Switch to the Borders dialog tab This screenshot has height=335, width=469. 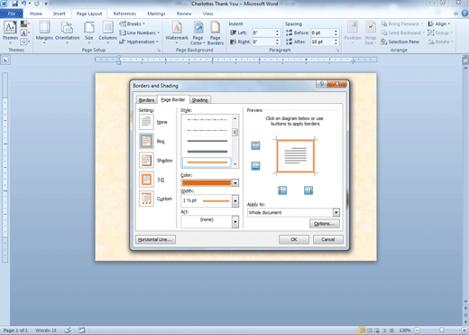(146, 100)
